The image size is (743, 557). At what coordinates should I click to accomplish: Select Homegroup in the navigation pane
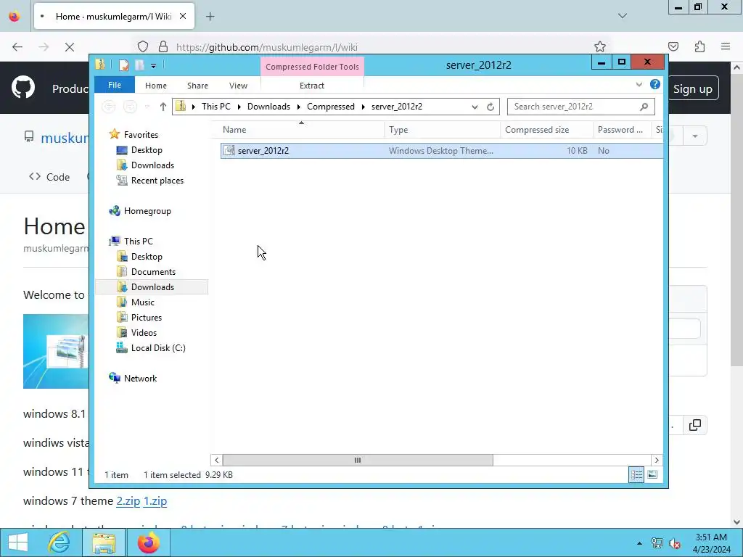pyautogui.click(x=147, y=211)
